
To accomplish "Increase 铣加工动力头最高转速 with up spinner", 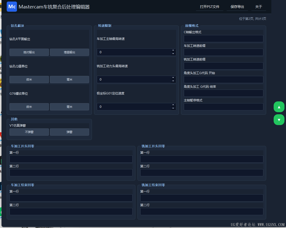I will pos(173,78).
